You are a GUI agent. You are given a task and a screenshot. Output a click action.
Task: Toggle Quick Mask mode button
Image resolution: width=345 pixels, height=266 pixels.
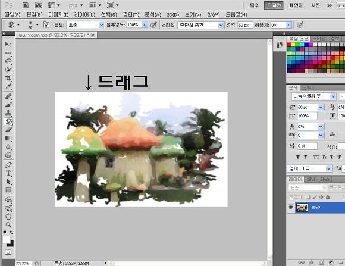pyautogui.click(x=8, y=252)
